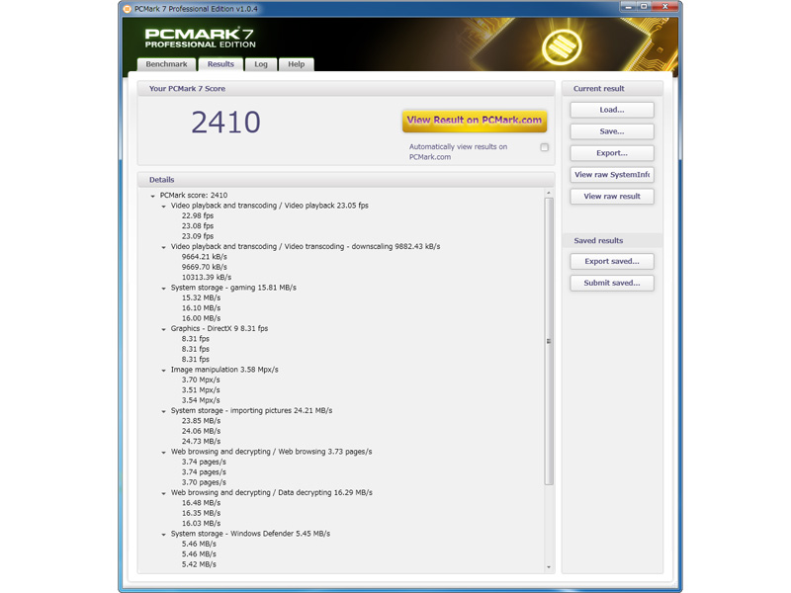Image resolution: width=791 pixels, height=593 pixels.
Task: Click the PCMark score: 2410 tree label
Action: (x=194, y=195)
